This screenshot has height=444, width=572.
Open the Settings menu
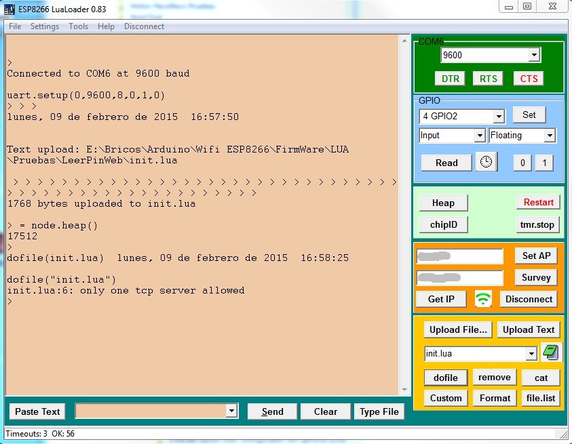(45, 26)
